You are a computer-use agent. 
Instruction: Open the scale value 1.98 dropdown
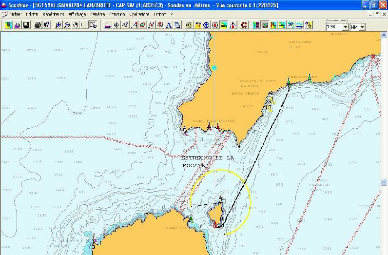(x=346, y=27)
